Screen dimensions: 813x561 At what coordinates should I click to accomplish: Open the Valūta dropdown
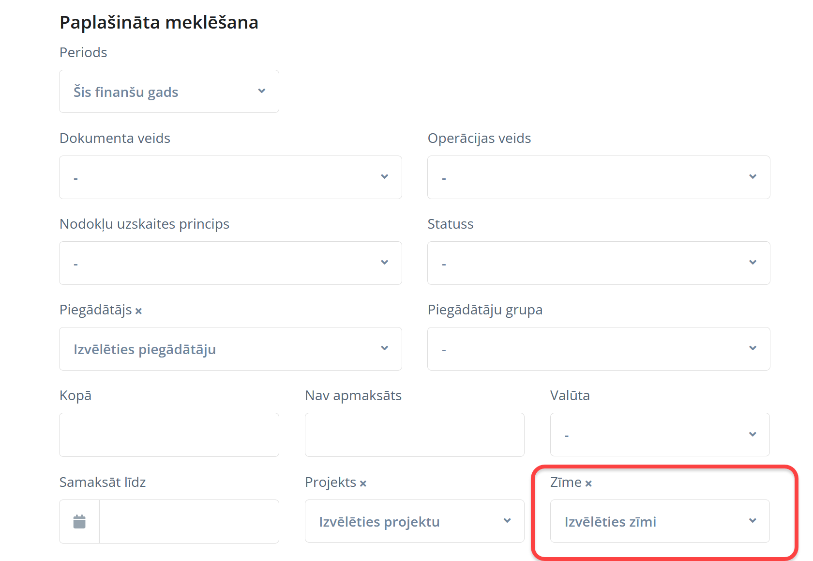pyautogui.click(x=660, y=435)
